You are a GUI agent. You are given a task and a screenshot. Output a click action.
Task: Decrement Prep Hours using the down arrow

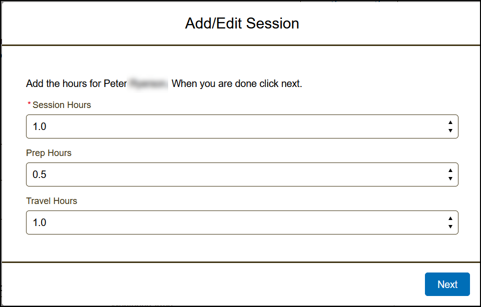pos(450,178)
